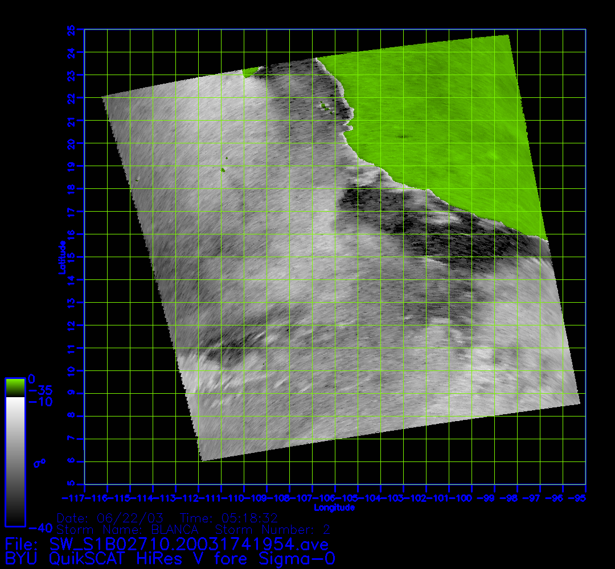The image size is (615, 569).
Task: Click the green Baja tip near 23N, 110W
Action: 249,72
